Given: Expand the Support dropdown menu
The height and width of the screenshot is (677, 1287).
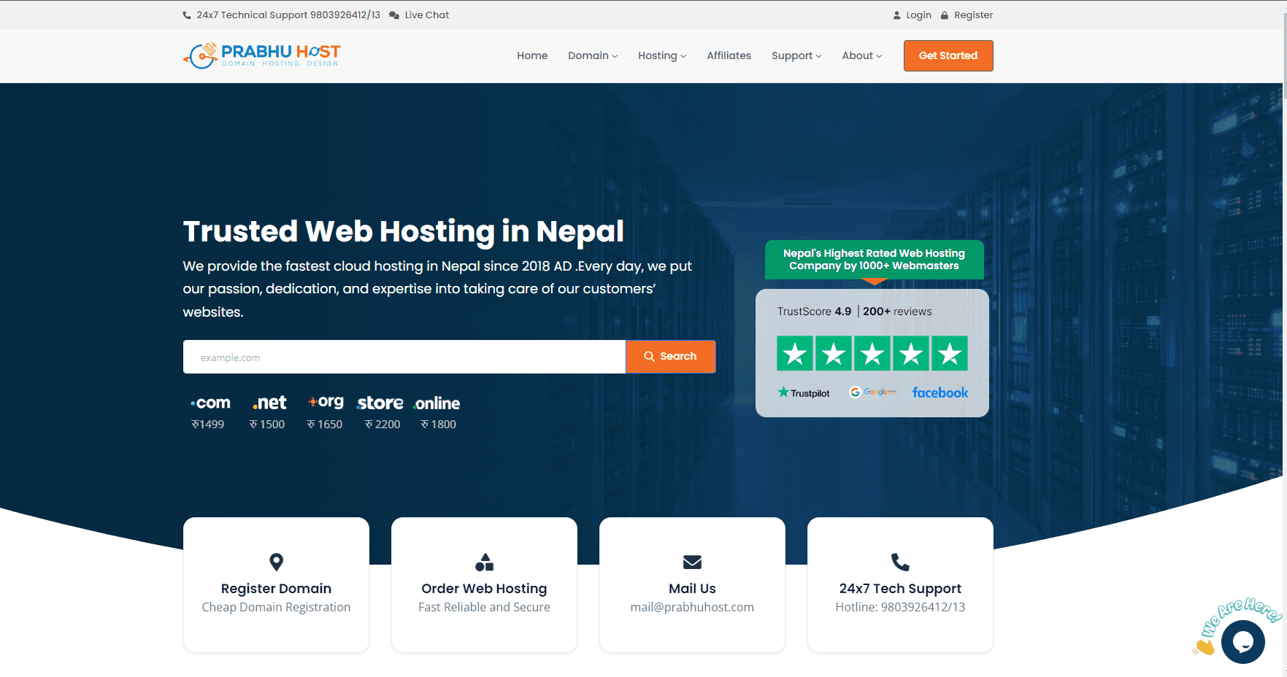Looking at the screenshot, I should 796,55.
